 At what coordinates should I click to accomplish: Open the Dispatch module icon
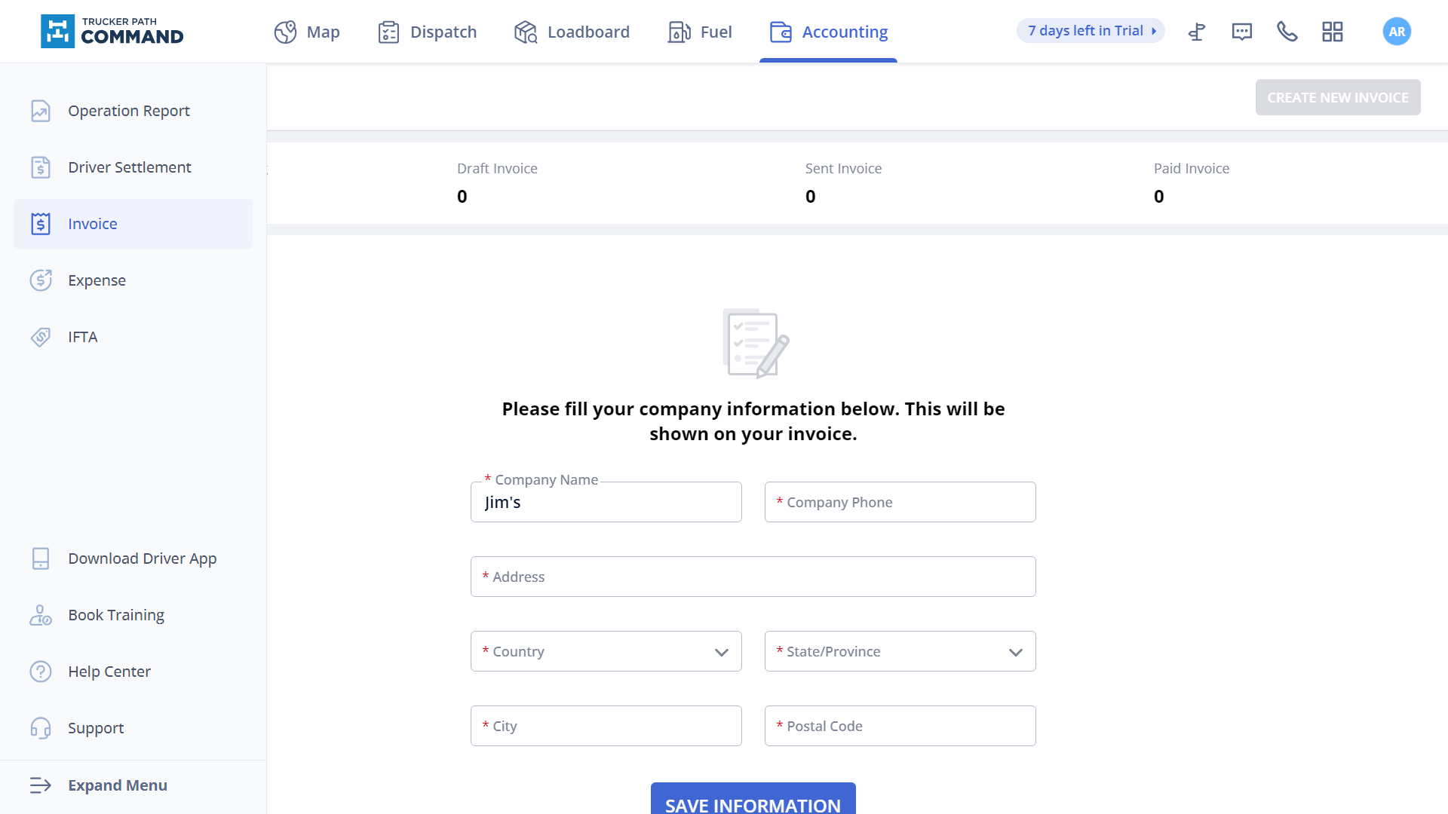coord(388,32)
